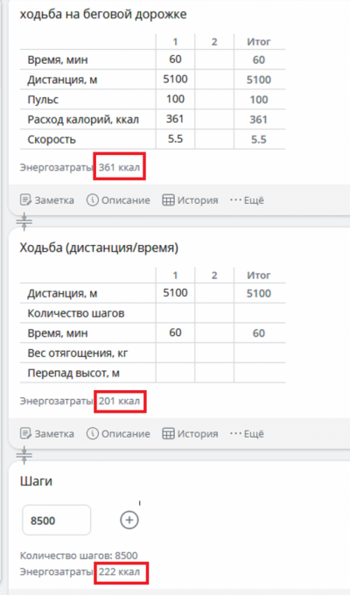Show Описание of treadmill walking exercise
Screen dimensions: 350x595
point(118,200)
